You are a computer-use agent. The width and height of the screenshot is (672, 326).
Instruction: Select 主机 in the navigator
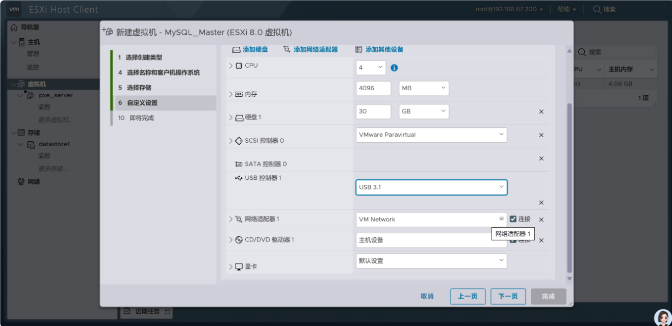coord(34,42)
